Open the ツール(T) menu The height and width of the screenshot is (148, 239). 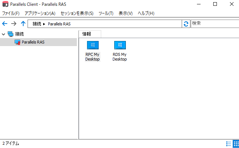point(106,13)
